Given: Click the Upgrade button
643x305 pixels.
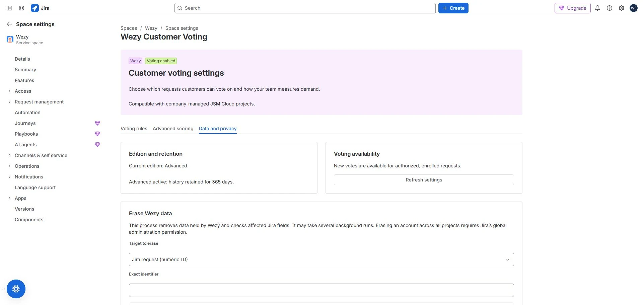Looking at the screenshot, I should click(573, 8).
